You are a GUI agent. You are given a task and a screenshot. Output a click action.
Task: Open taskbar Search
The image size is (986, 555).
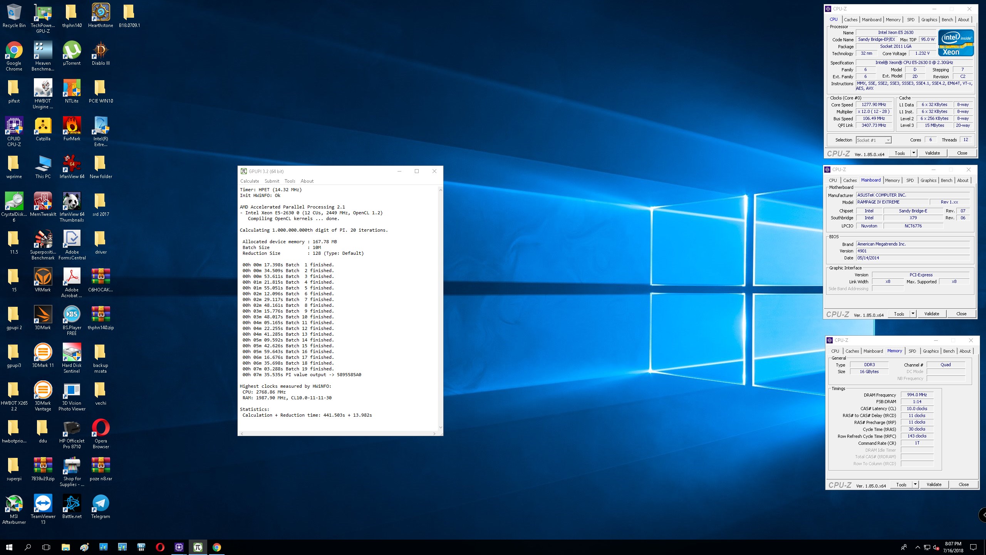coord(28,547)
